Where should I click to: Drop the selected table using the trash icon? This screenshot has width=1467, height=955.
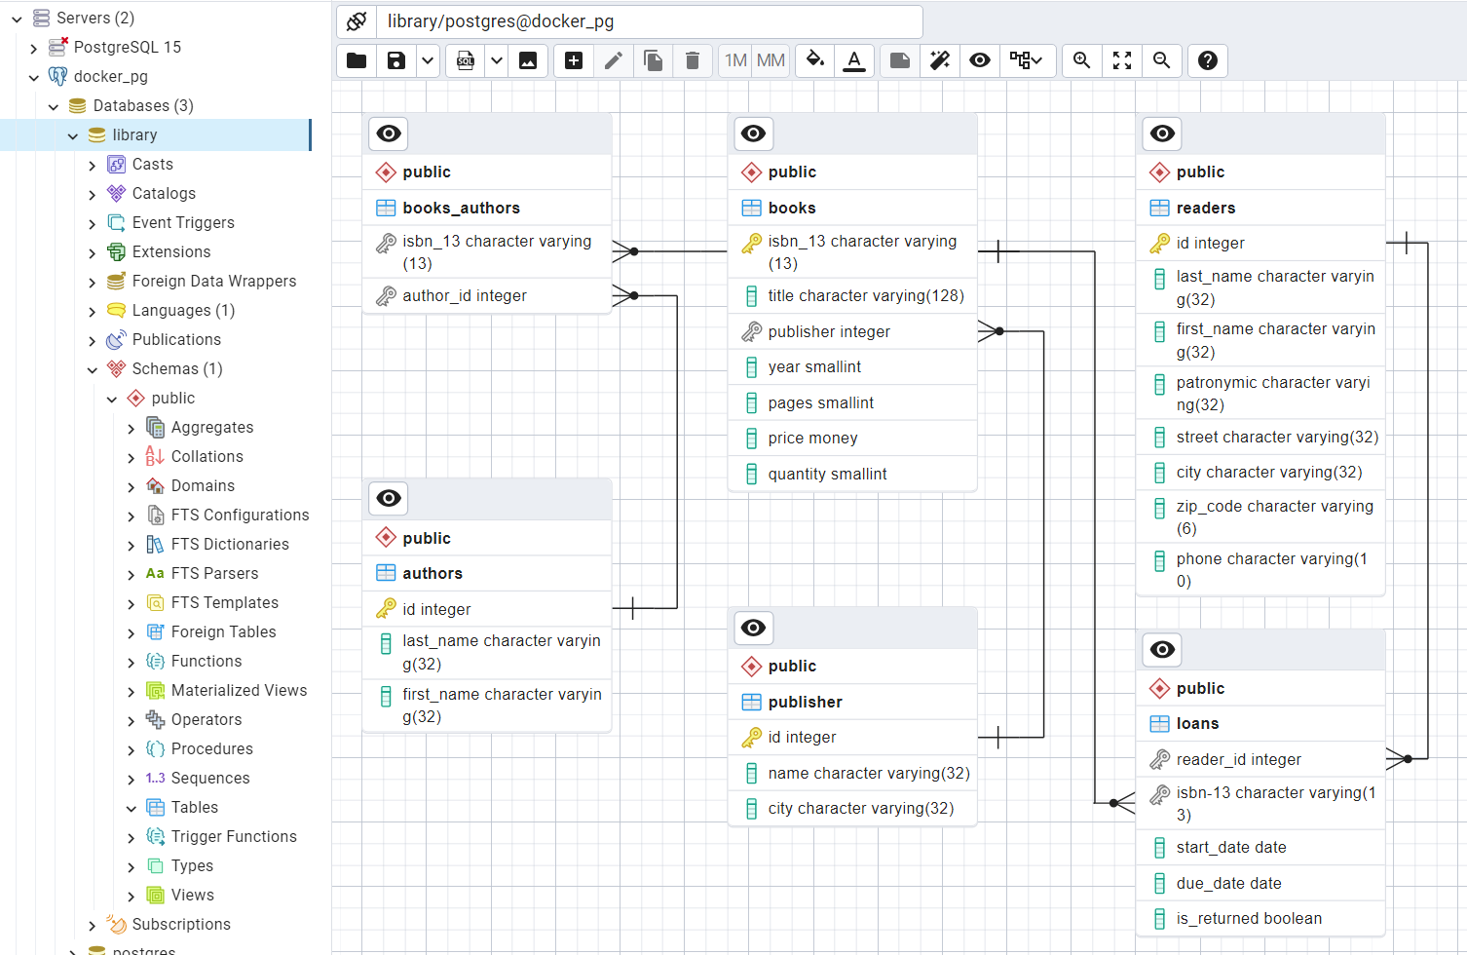coord(693,60)
